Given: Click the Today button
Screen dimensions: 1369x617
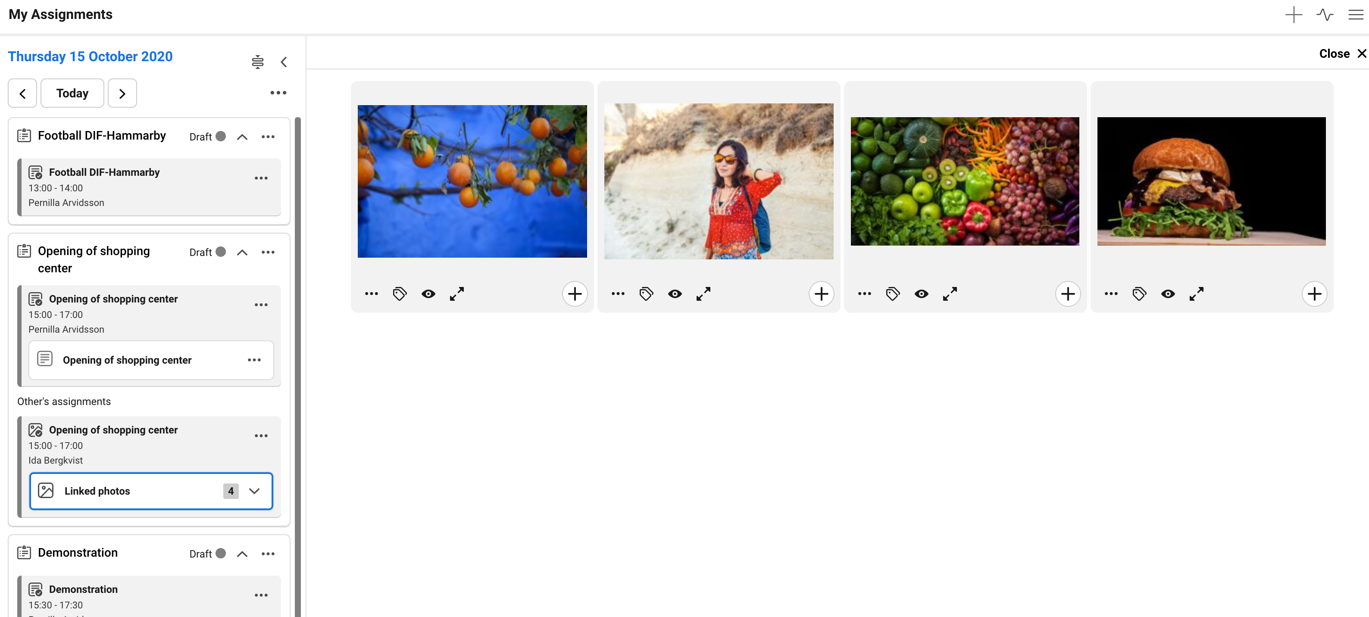Looking at the screenshot, I should click(72, 93).
